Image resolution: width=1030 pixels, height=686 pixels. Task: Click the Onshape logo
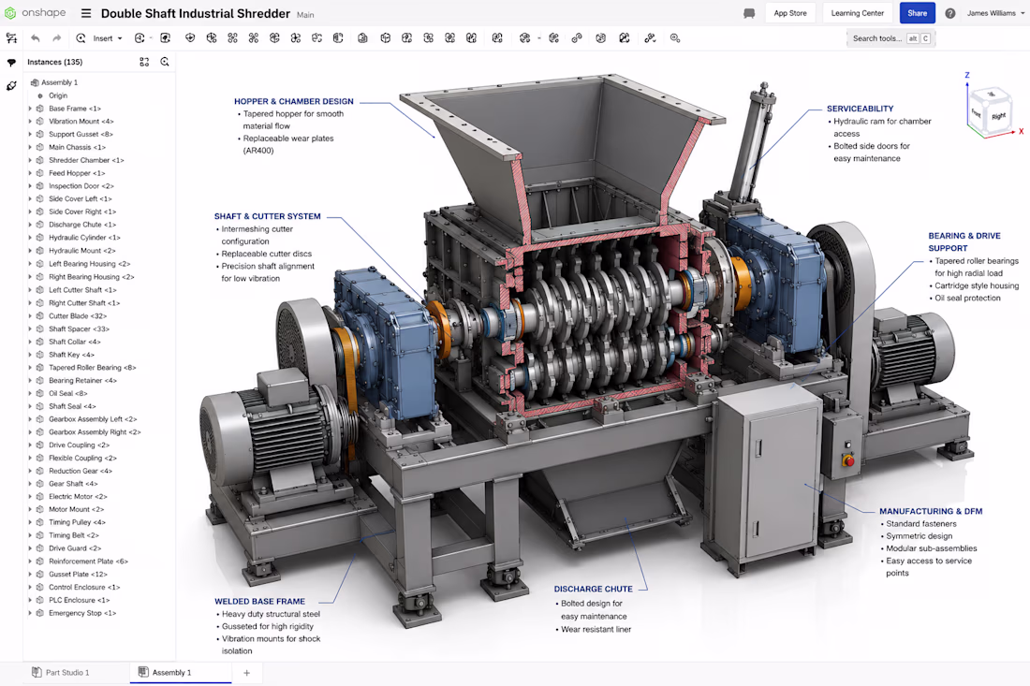click(36, 13)
